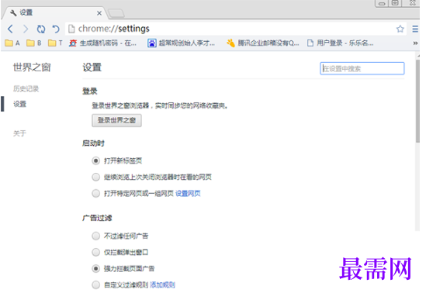
Task: Click the vertical scrollbar thumb
Action: point(417,101)
